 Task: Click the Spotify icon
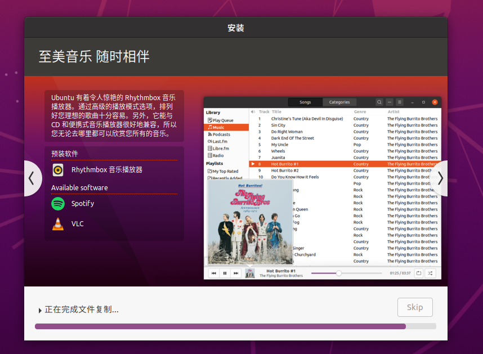pyautogui.click(x=58, y=204)
